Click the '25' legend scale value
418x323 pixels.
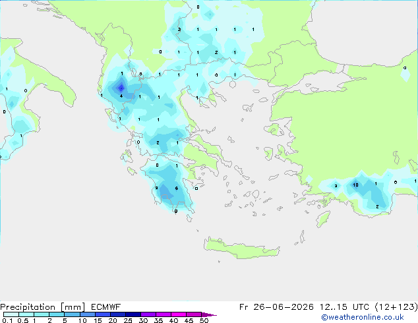128,320
